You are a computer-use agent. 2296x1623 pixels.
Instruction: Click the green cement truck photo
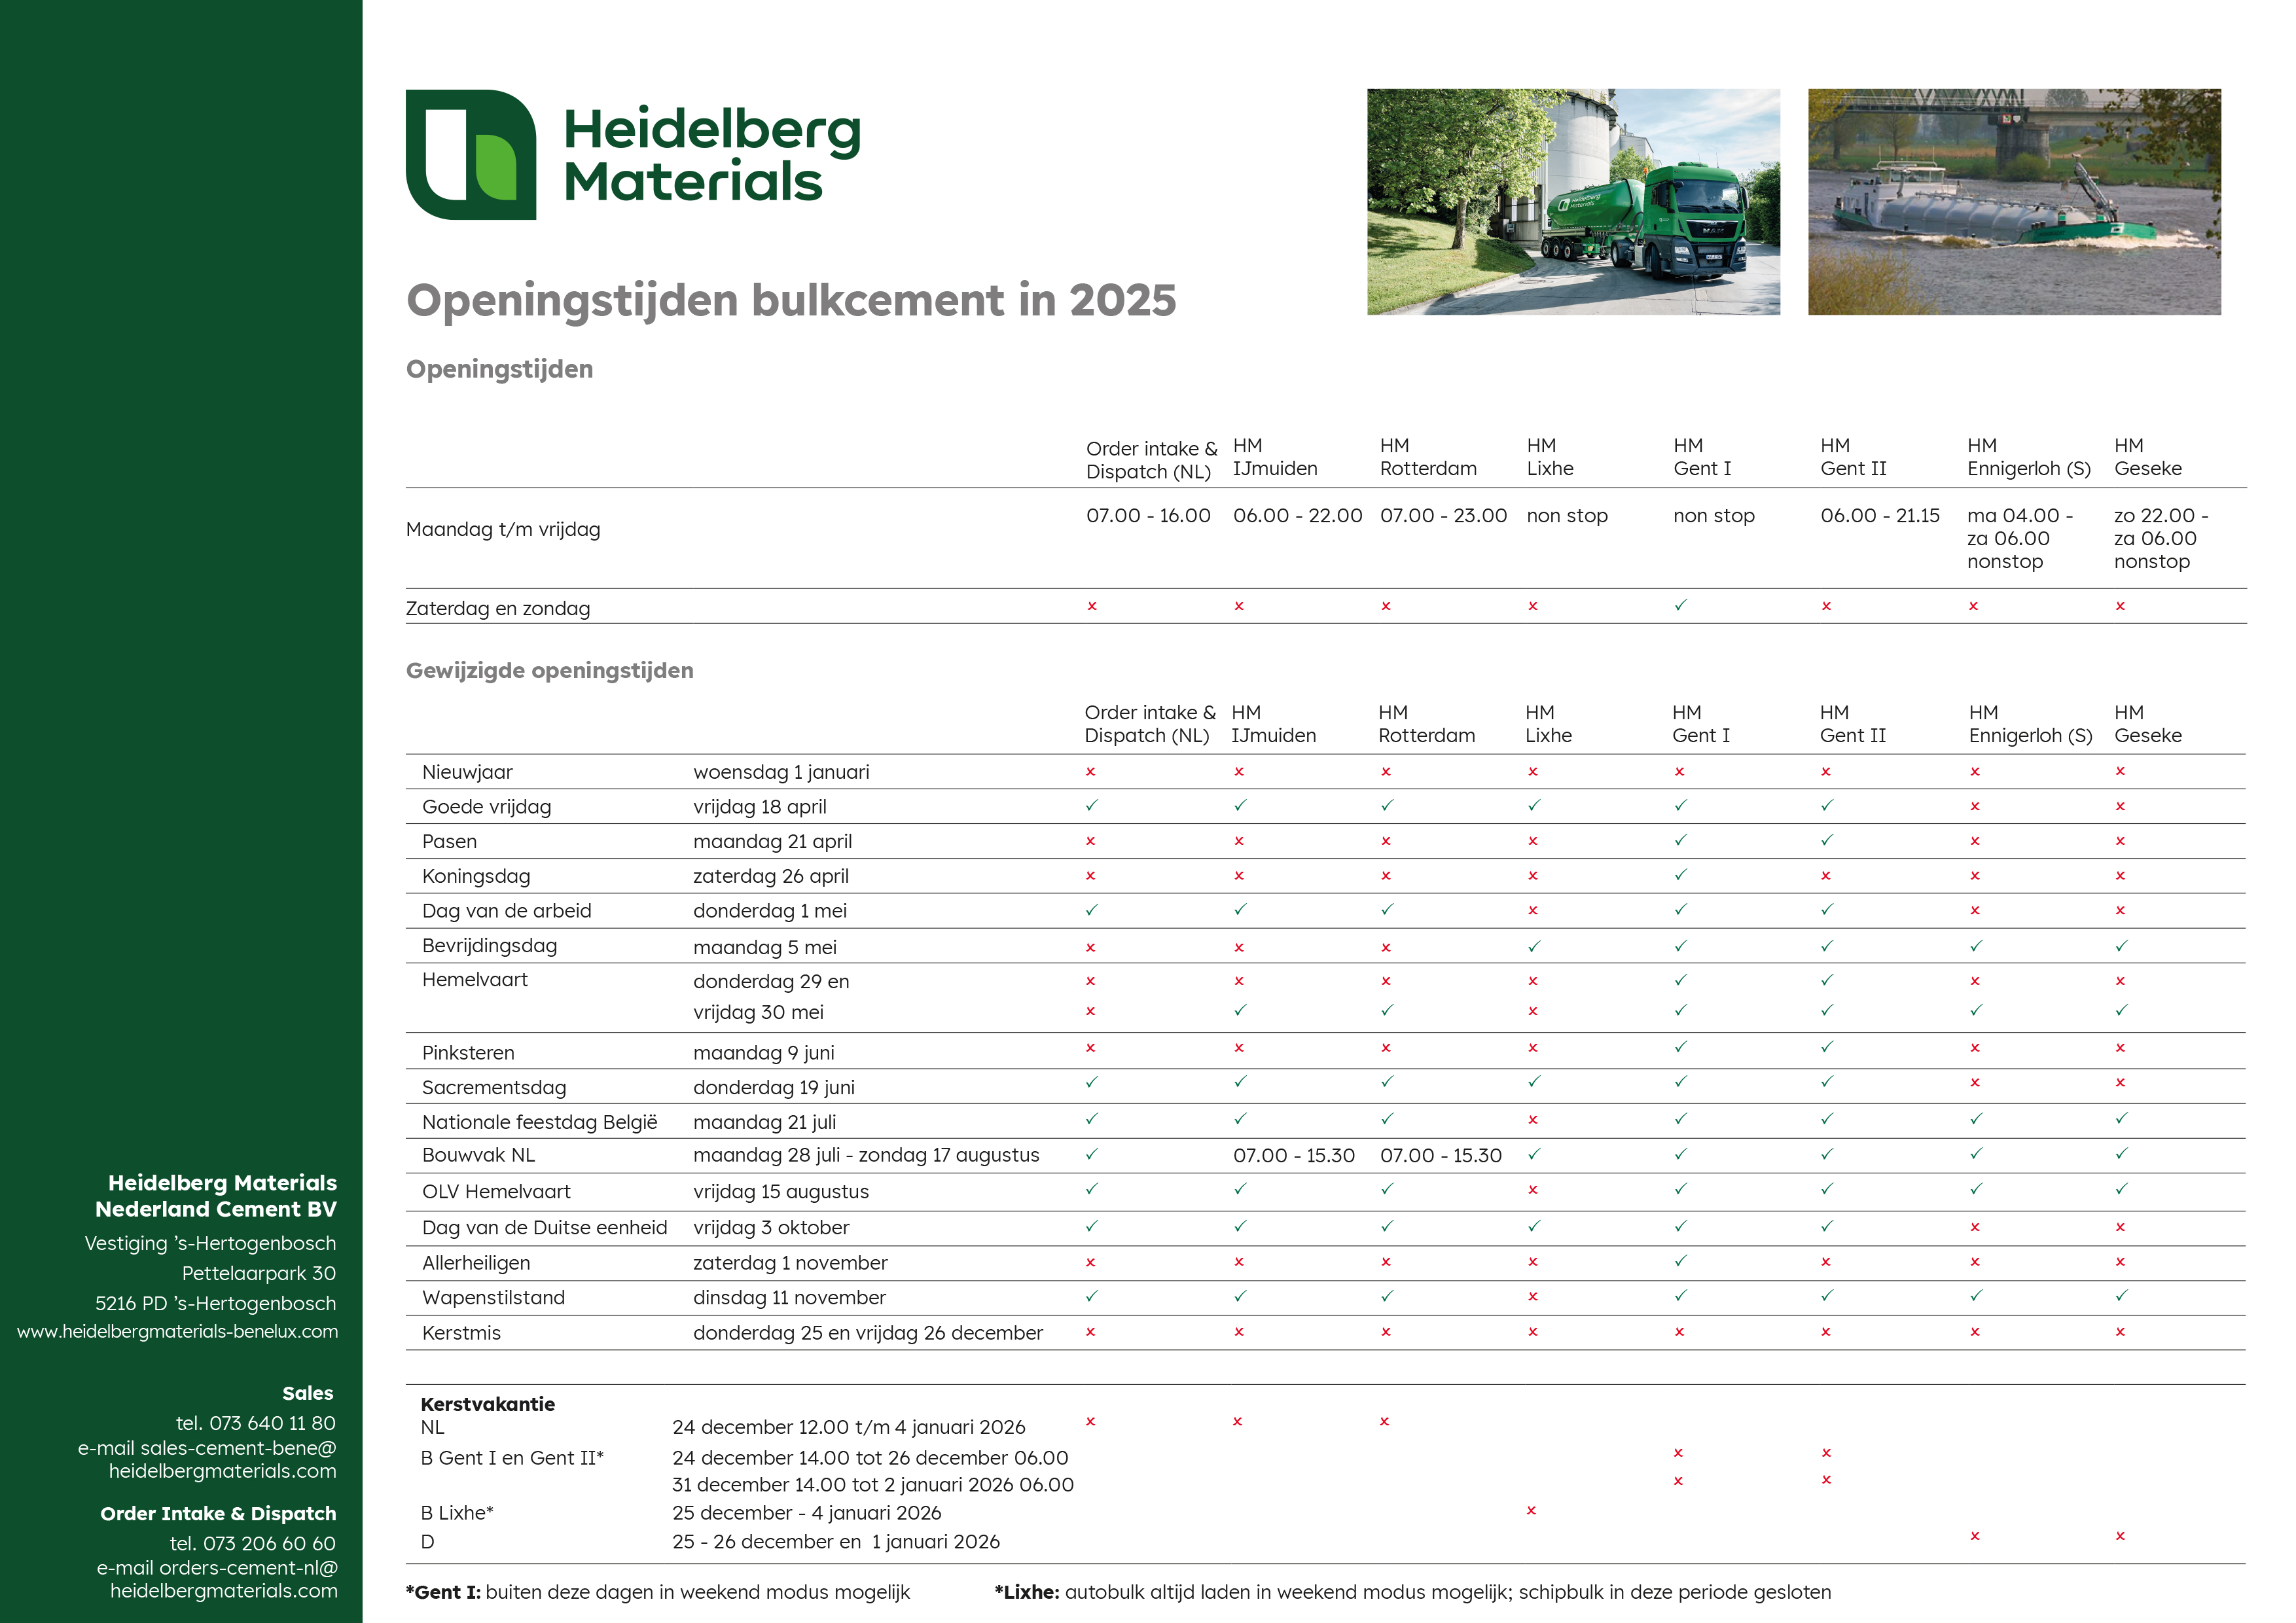pos(1573,202)
